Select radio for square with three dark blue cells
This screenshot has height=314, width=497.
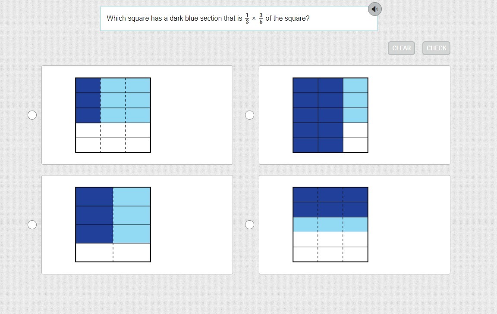[32, 115]
